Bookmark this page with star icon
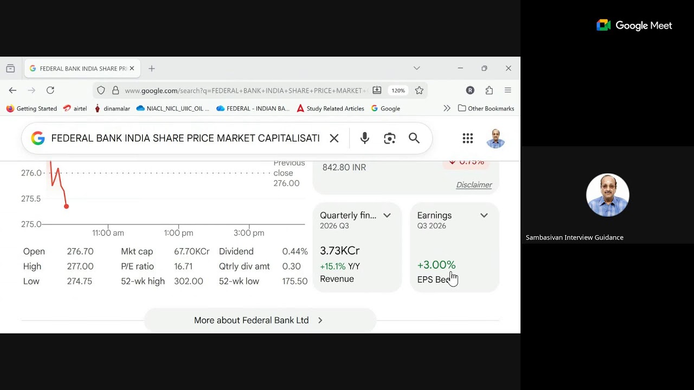This screenshot has width=694, height=390. click(x=419, y=90)
